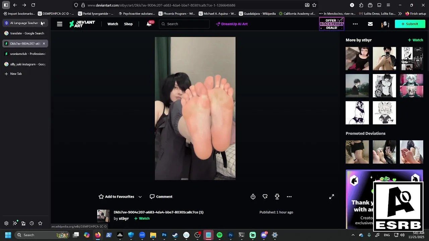The height and width of the screenshot is (241, 429).
Task: Expand the Add to Favourites dropdown arrow
Action: [x=140, y=197]
